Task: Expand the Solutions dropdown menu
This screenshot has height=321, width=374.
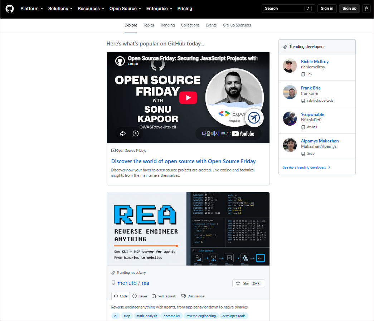Action: coord(60,9)
